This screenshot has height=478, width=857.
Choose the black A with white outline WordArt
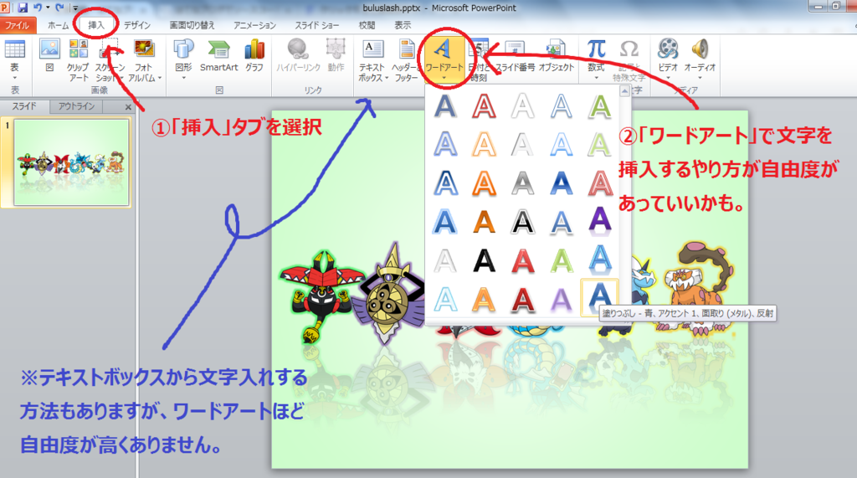click(x=522, y=222)
